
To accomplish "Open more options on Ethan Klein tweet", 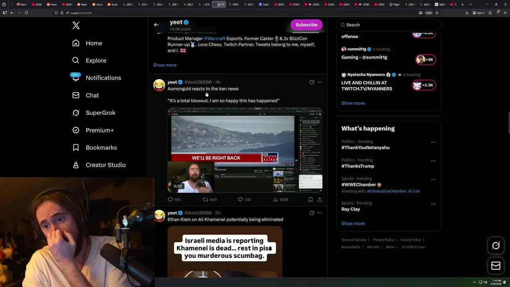I will 320,213.
